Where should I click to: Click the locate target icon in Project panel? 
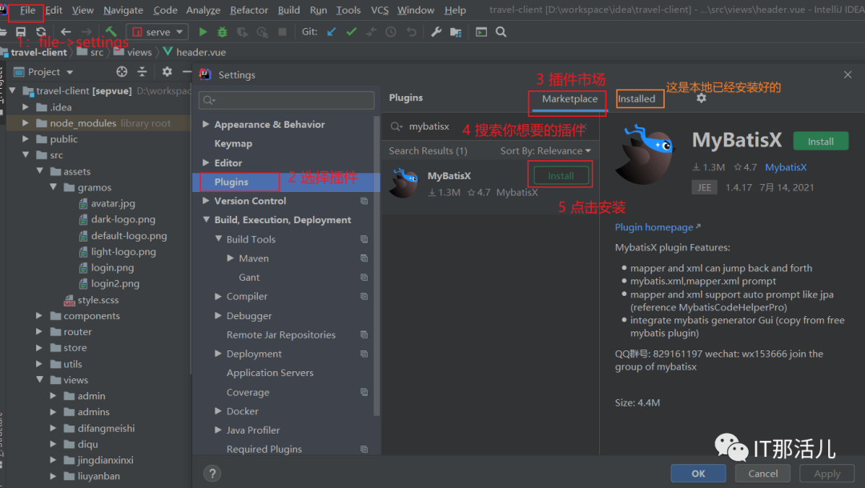[x=122, y=72]
